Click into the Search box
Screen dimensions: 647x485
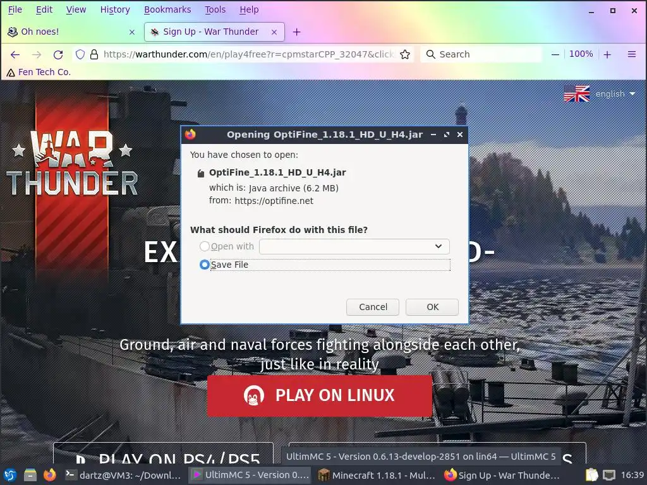coord(481,54)
